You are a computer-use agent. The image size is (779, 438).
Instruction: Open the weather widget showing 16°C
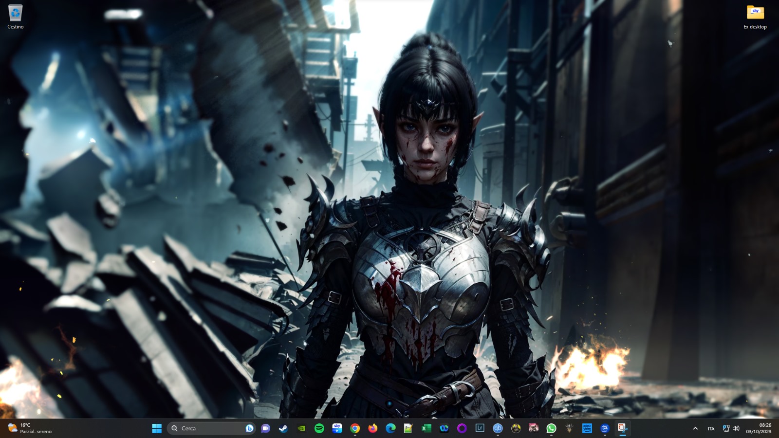click(30, 428)
